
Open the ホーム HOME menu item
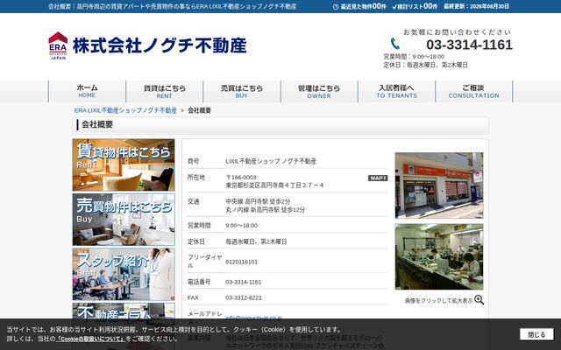pyautogui.click(x=87, y=91)
